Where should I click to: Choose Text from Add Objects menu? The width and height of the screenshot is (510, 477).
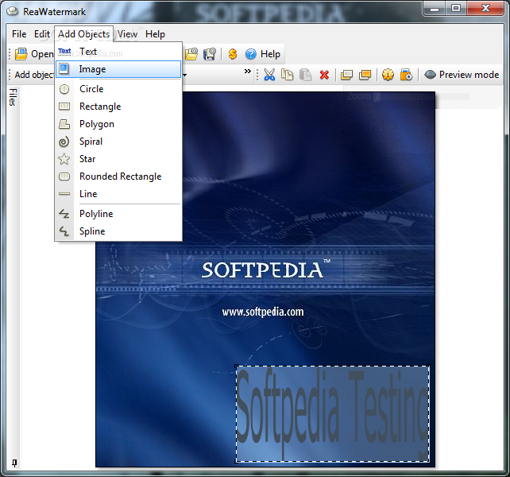[x=118, y=52]
